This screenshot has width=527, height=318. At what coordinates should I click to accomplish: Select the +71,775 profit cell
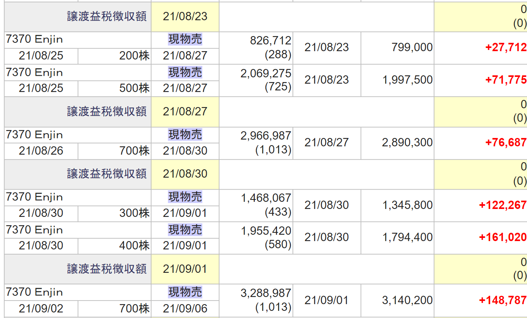506,80
